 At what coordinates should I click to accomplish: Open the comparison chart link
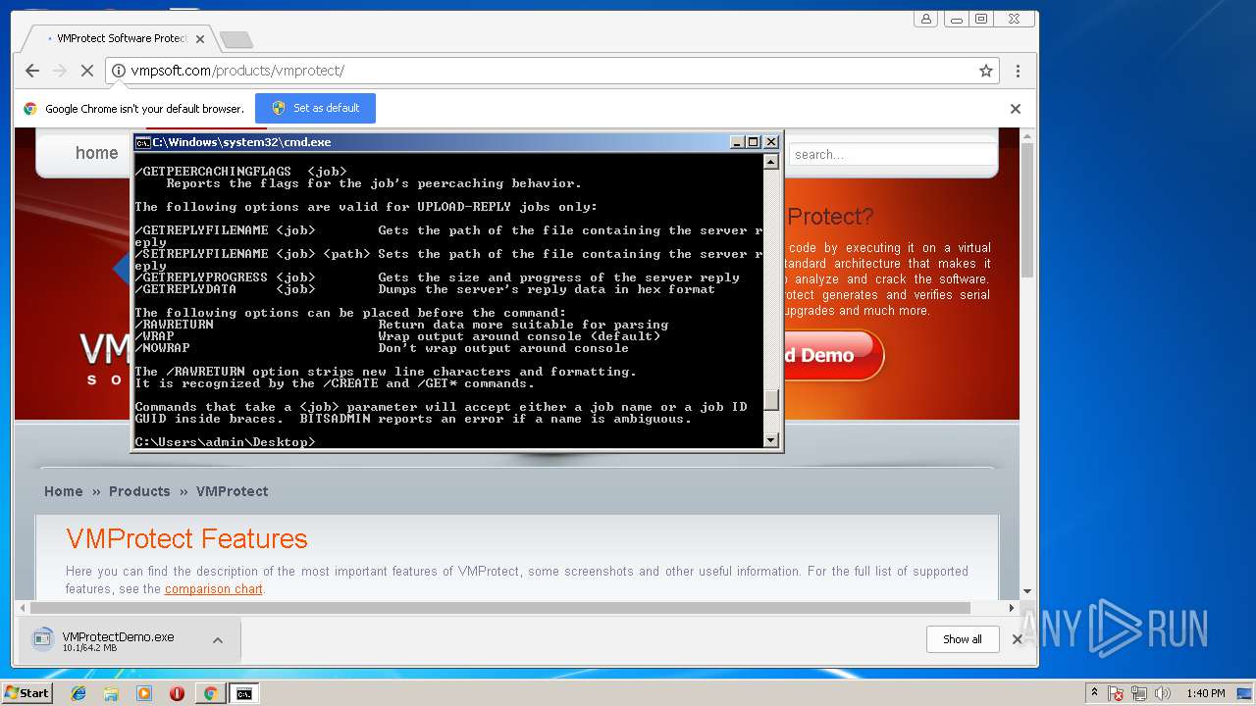coord(214,589)
